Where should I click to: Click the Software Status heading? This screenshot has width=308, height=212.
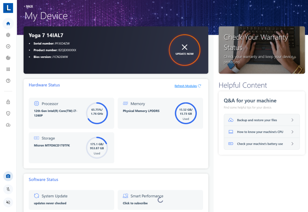coord(43,179)
